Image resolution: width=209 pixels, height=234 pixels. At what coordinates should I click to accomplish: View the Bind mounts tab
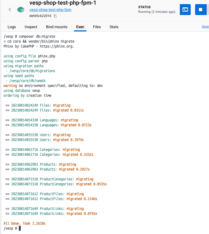click(56, 27)
